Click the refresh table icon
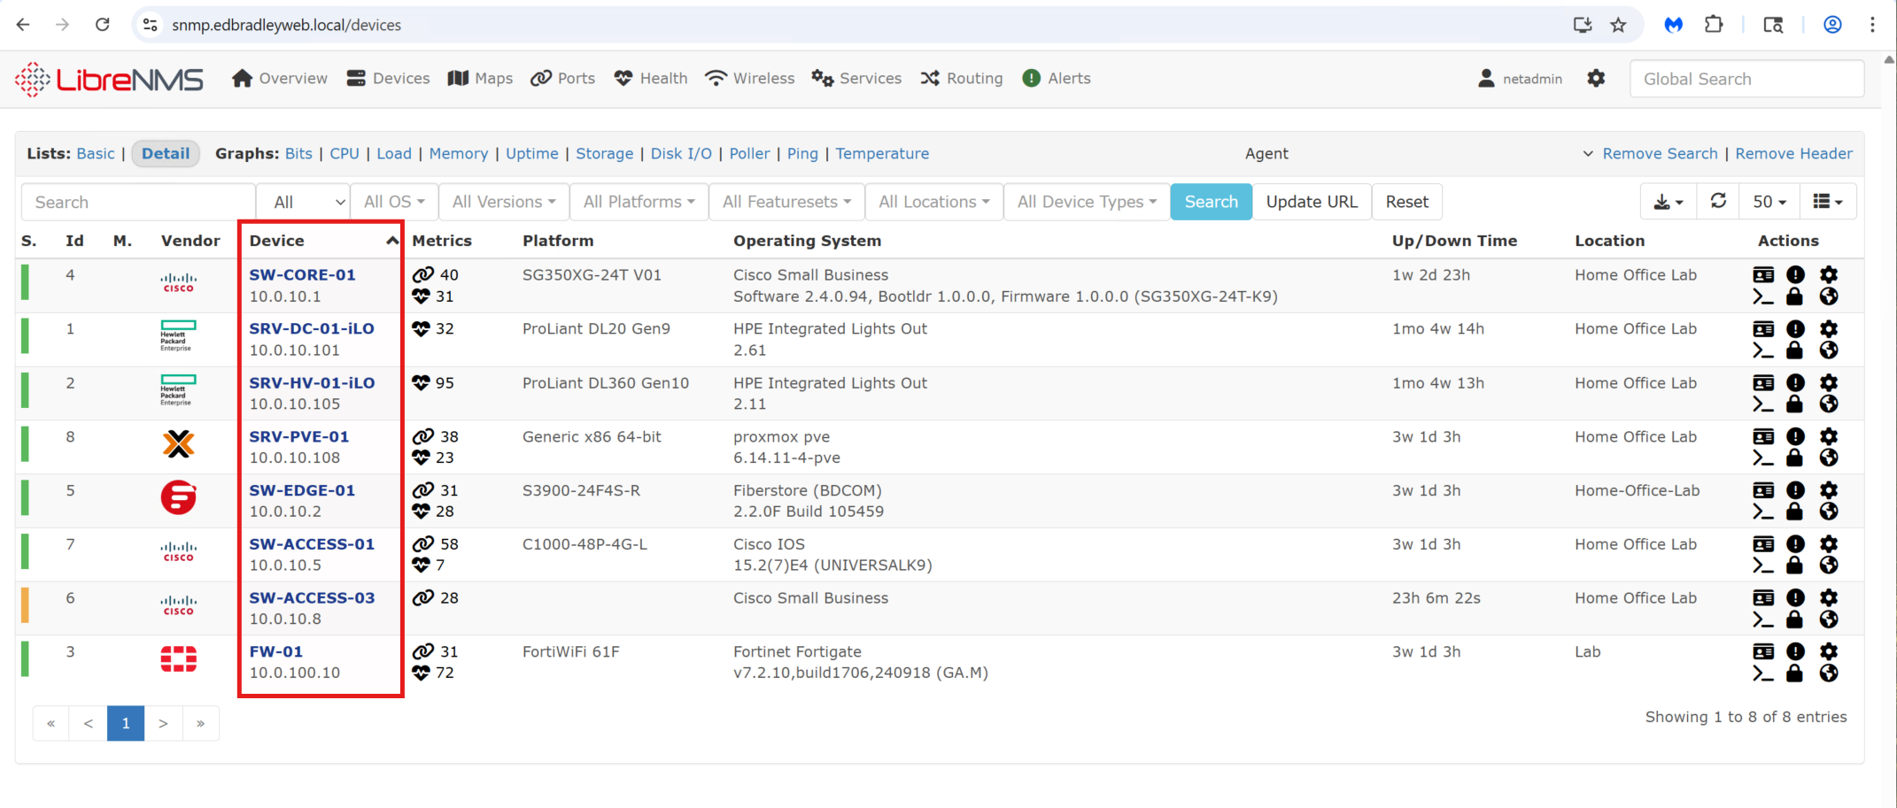1897x808 pixels. (1718, 202)
